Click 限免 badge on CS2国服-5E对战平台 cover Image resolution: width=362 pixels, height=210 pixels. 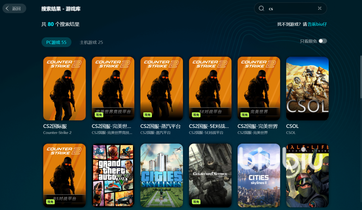pyautogui.click(x=196, y=115)
